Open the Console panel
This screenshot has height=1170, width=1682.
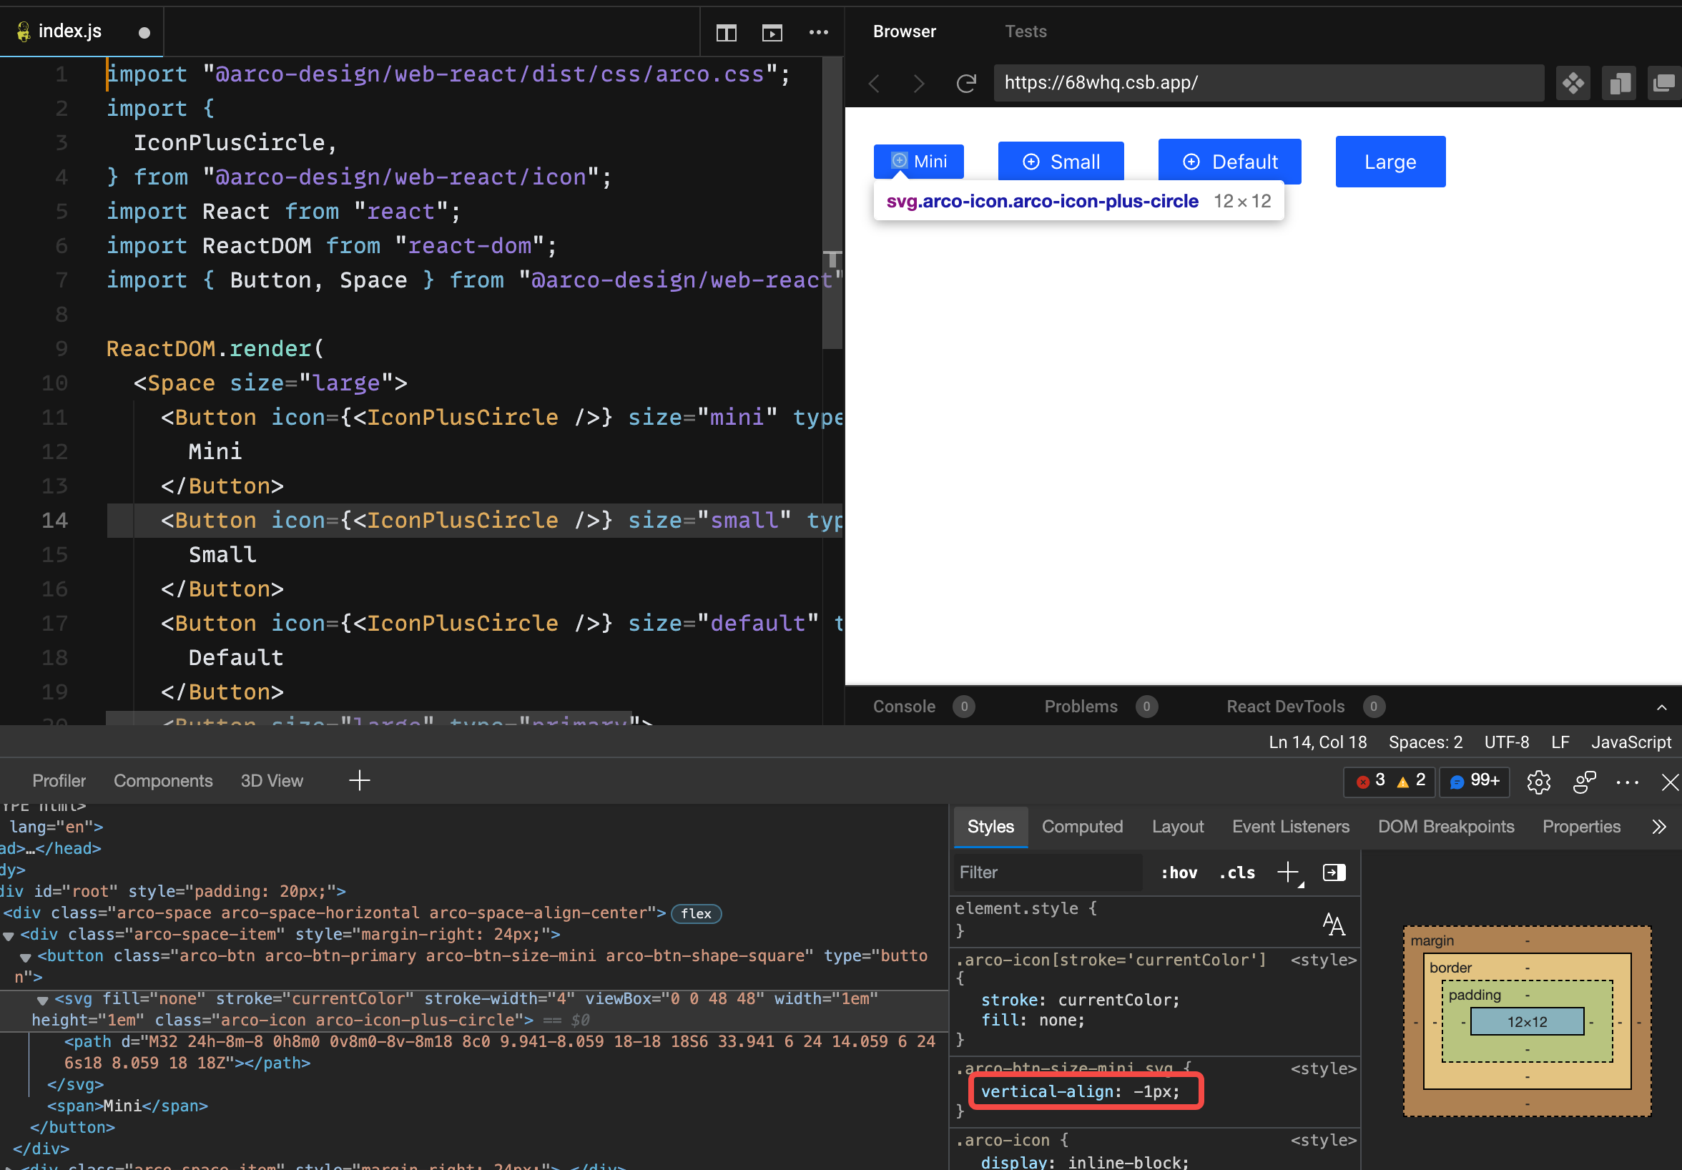904,707
